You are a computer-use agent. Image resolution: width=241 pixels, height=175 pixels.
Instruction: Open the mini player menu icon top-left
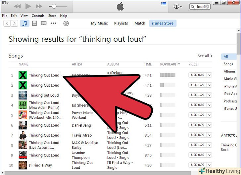click(5, 3)
